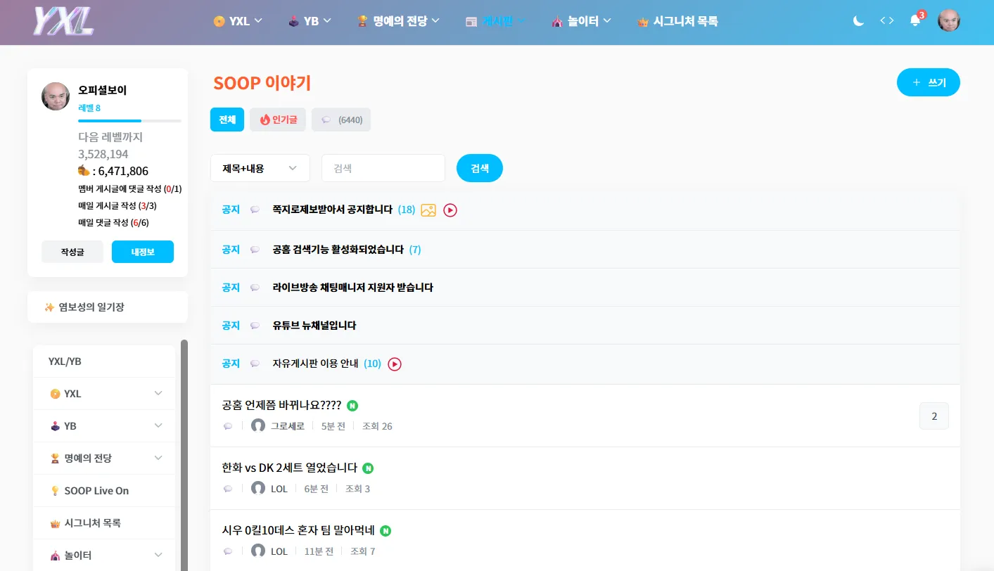This screenshot has height=571, width=994.
Task: Click the author name 그로세로
Action: point(288,426)
